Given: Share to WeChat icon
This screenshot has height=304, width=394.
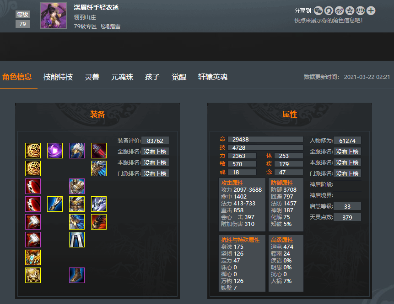Looking at the screenshot, I should click(x=318, y=10).
